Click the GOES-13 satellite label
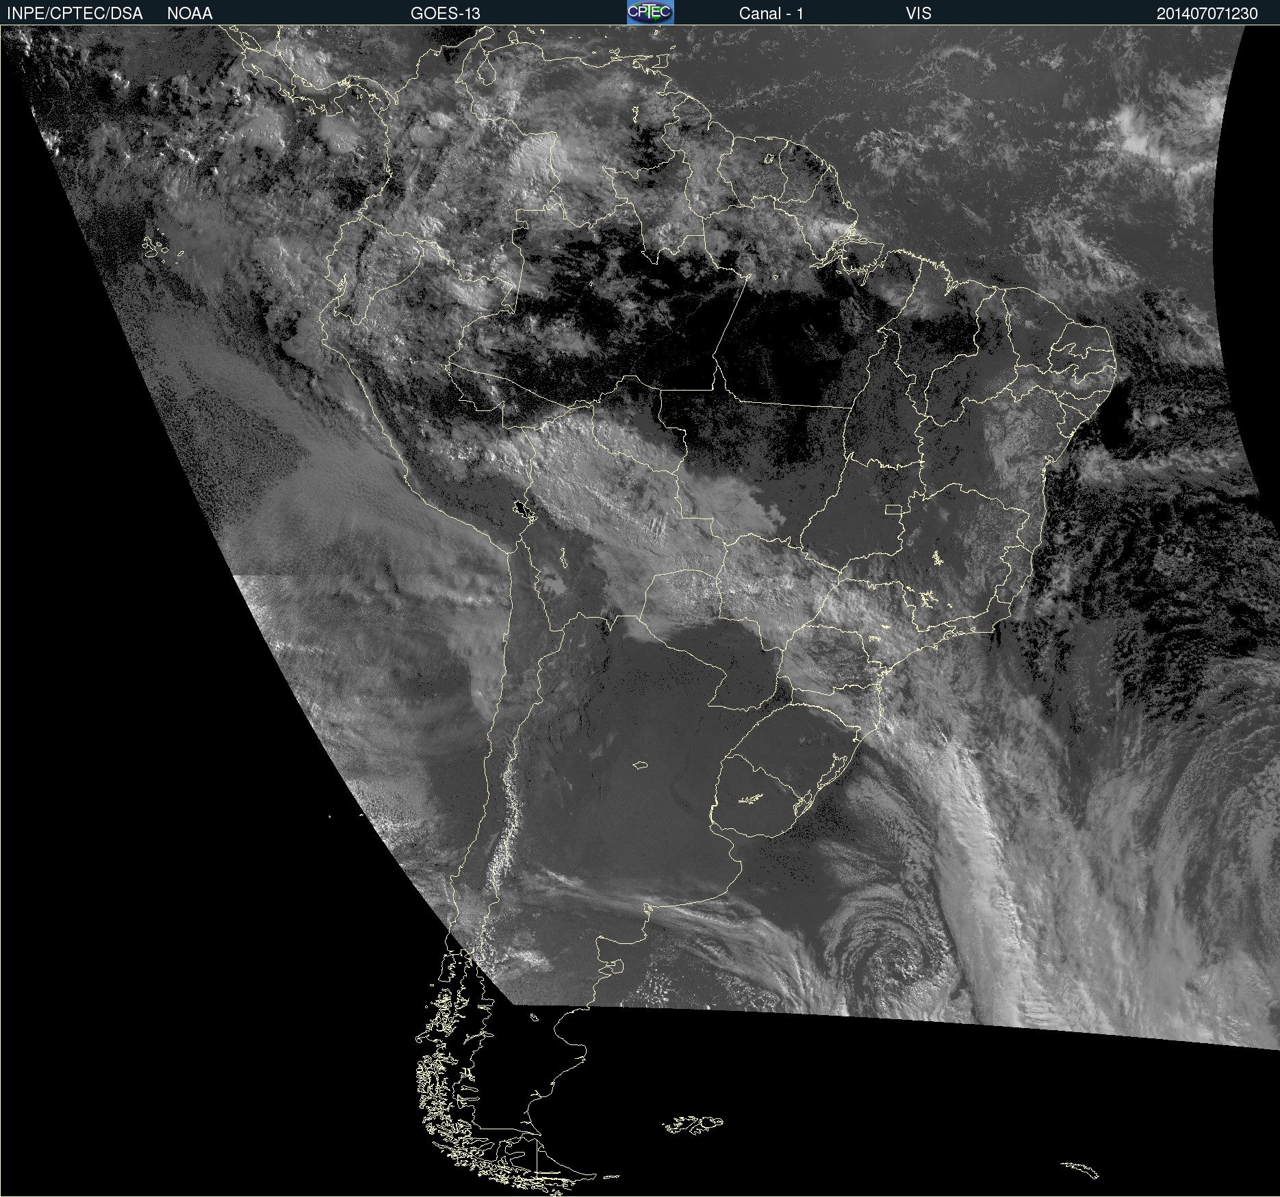Image resolution: width=1280 pixels, height=1197 pixels. 446,14
